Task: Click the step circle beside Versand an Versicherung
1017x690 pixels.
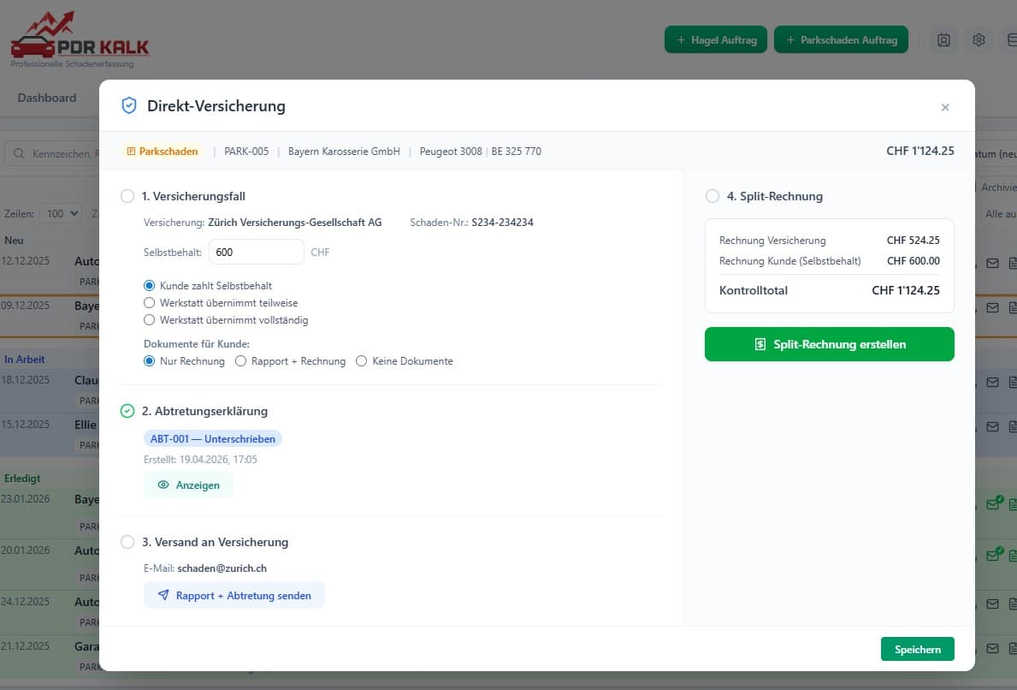Action: click(x=127, y=542)
